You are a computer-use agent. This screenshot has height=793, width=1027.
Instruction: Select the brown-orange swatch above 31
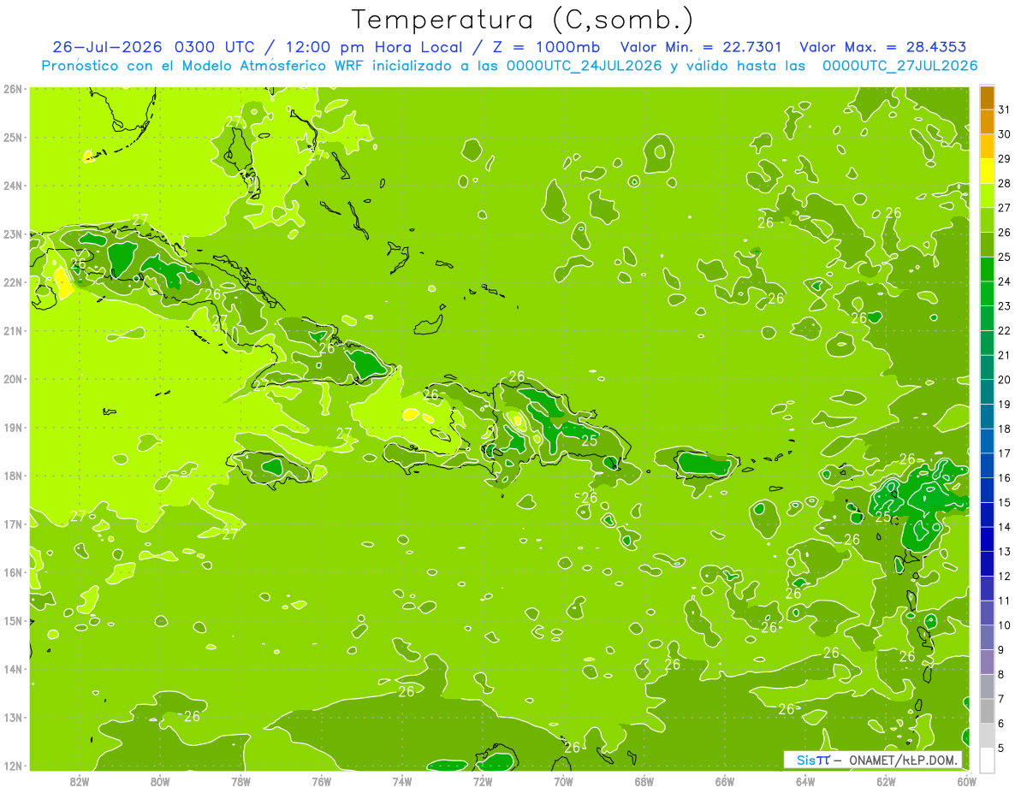click(x=987, y=98)
